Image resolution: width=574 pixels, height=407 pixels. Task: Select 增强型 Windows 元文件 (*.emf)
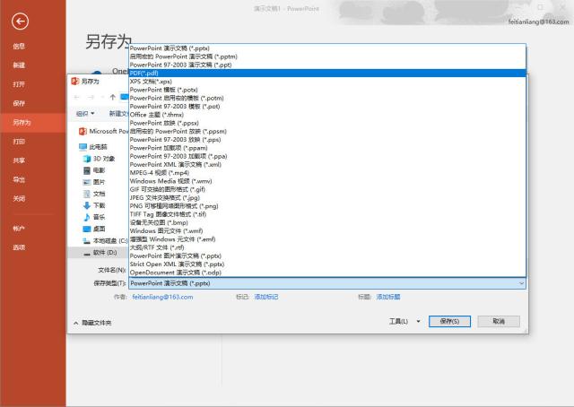click(x=327, y=239)
